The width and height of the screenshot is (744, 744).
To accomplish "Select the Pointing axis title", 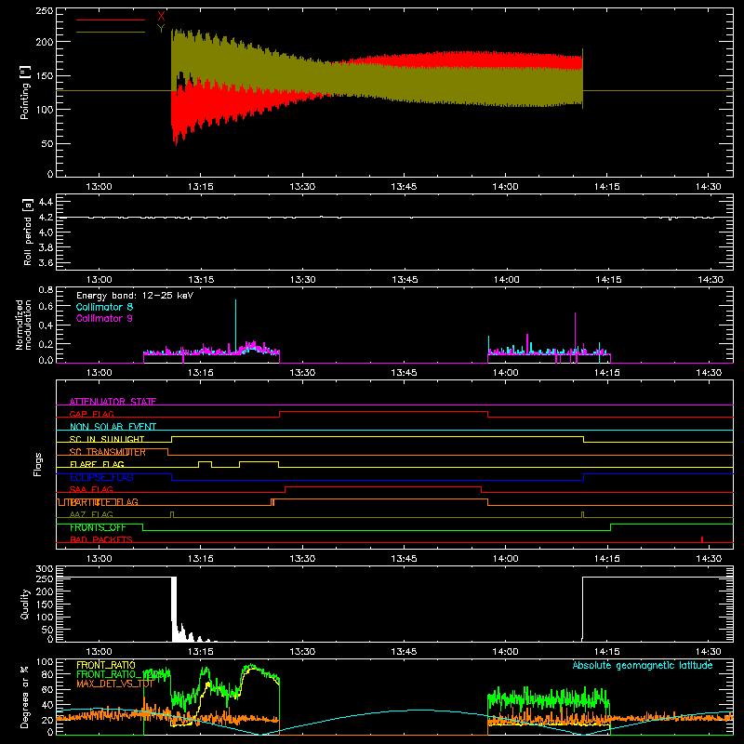I will point(25,92).
